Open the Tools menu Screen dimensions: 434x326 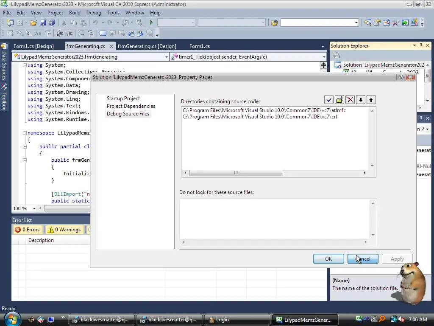point(114,13)
